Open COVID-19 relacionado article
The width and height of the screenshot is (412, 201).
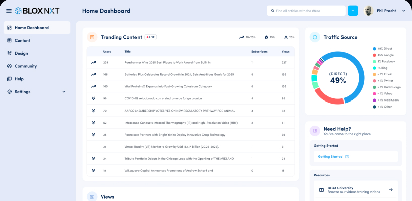163,98
